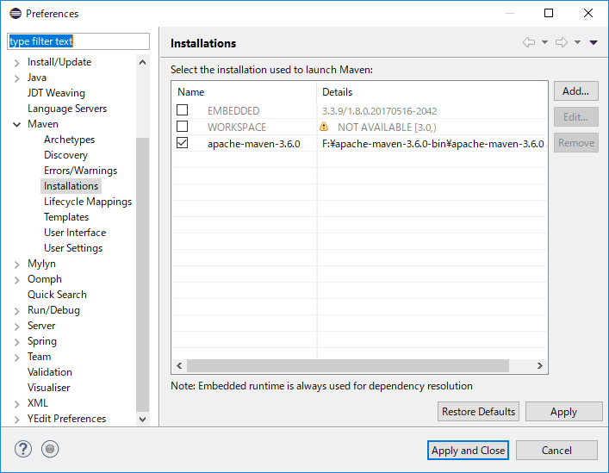The image size is (609, 473).
Task: Click the type filter text field
Action: click(x=78, y=41)
